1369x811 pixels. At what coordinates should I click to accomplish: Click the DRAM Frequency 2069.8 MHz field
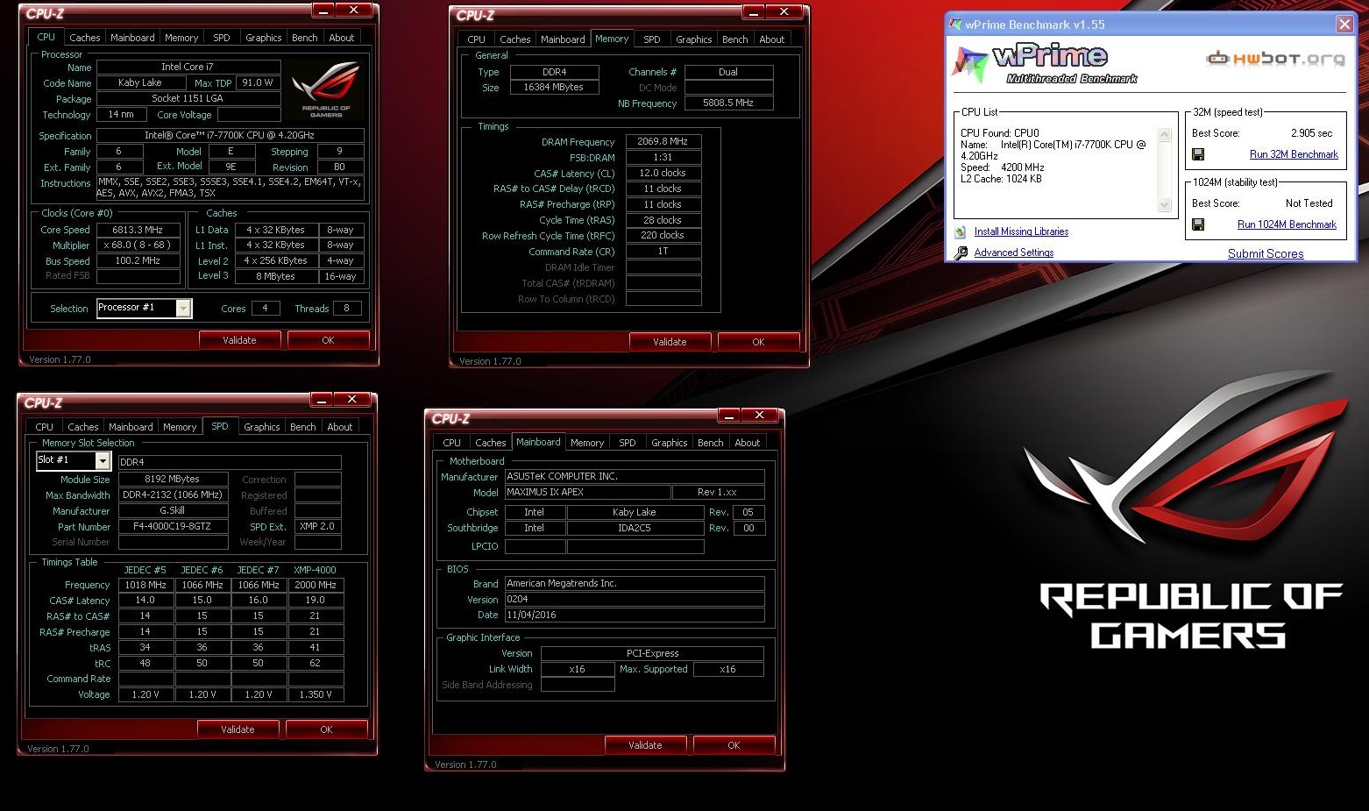663,141
